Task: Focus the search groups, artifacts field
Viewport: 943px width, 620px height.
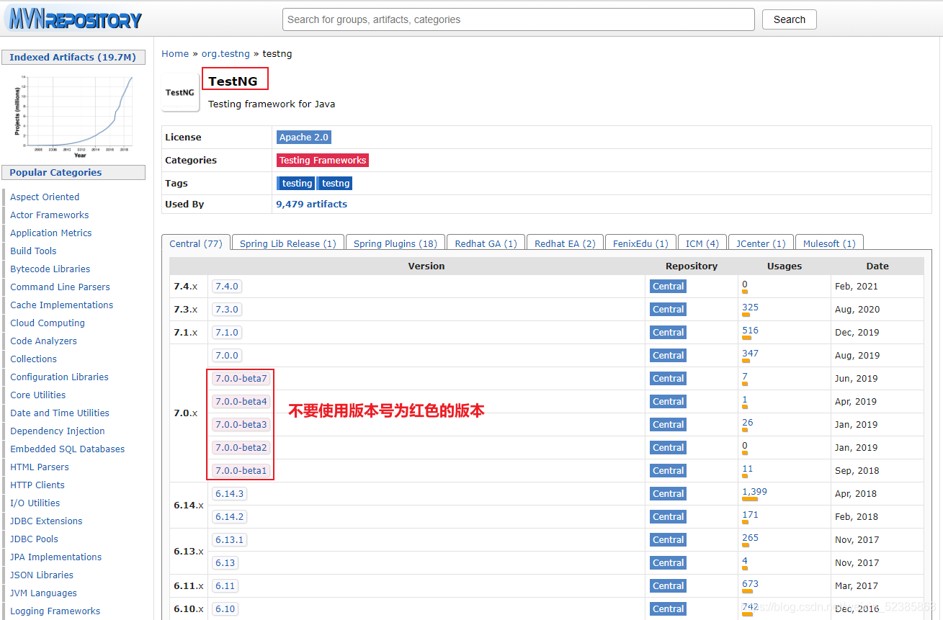Action: (519, 19)
